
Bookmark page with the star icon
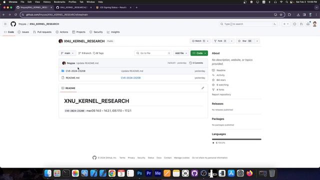281,14
